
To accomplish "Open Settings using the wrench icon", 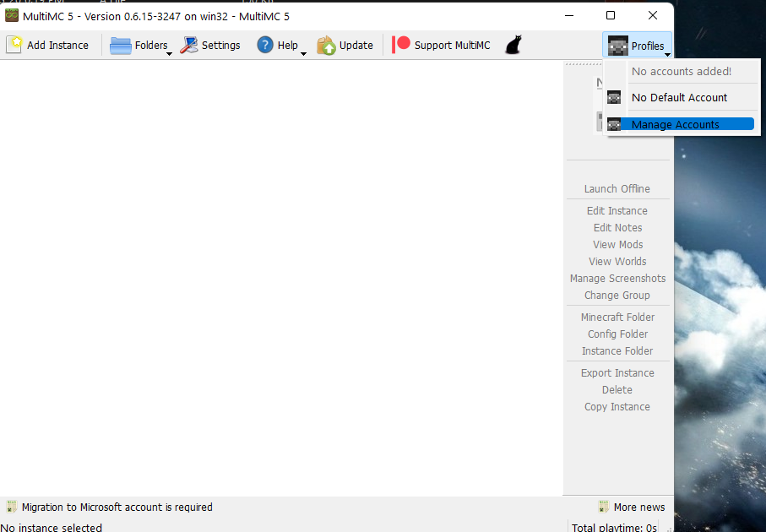I will (x=187, y=44).
